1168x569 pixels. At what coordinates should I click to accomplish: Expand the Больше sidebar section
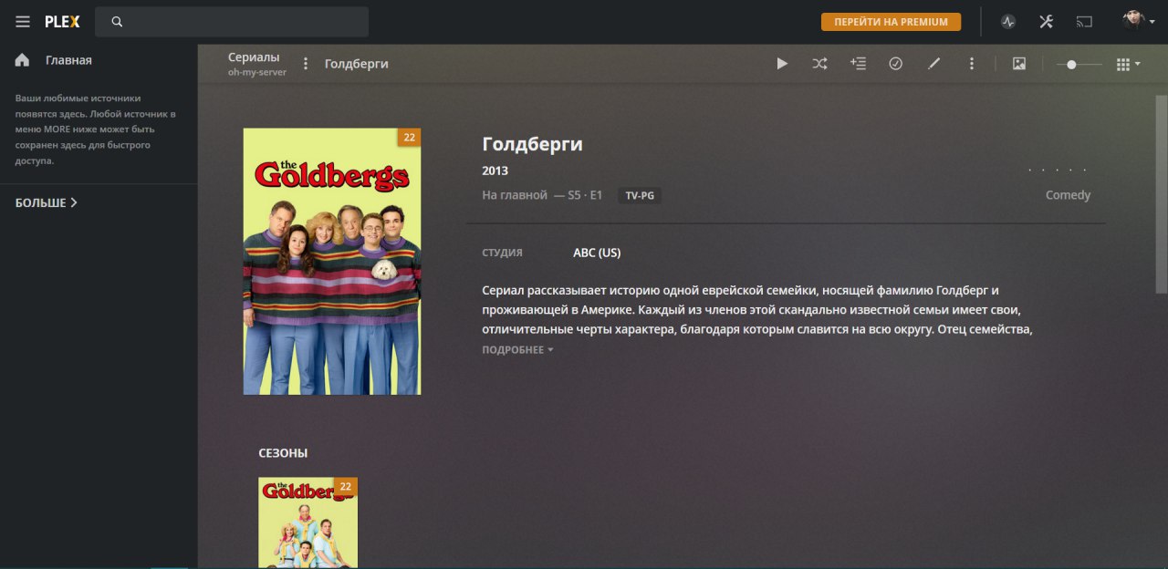click(47, 202)
